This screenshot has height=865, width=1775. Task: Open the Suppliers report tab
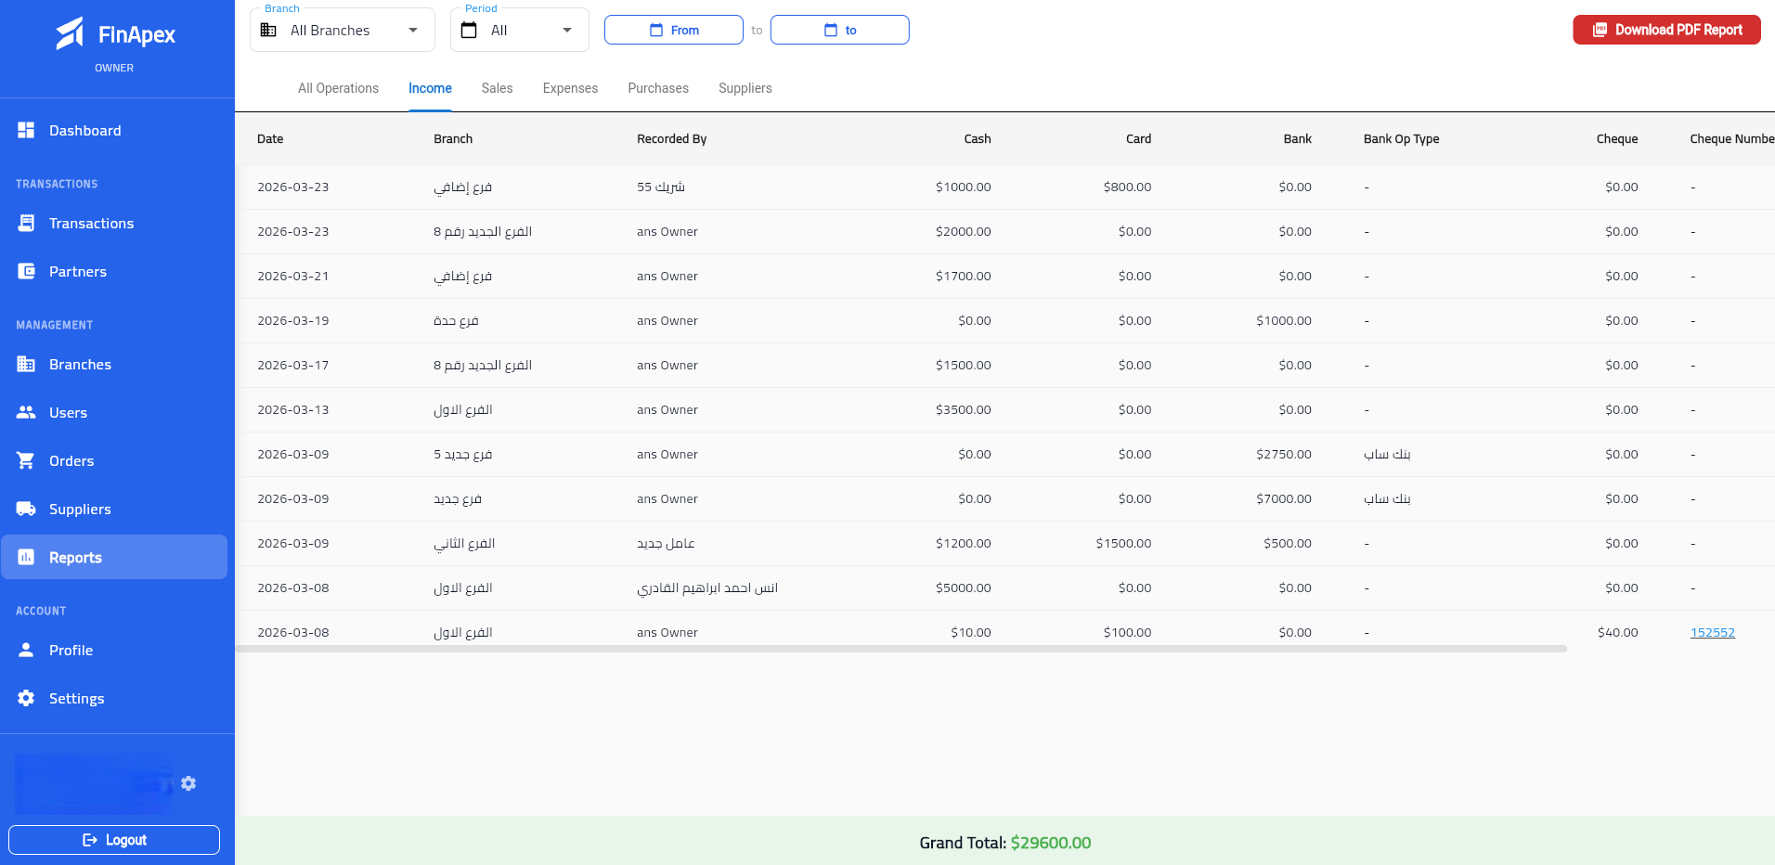[x=745, y=88]
